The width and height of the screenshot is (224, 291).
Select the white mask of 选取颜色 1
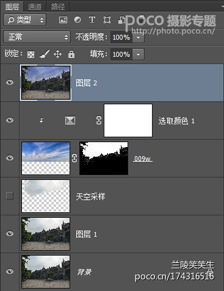[128, 120]
